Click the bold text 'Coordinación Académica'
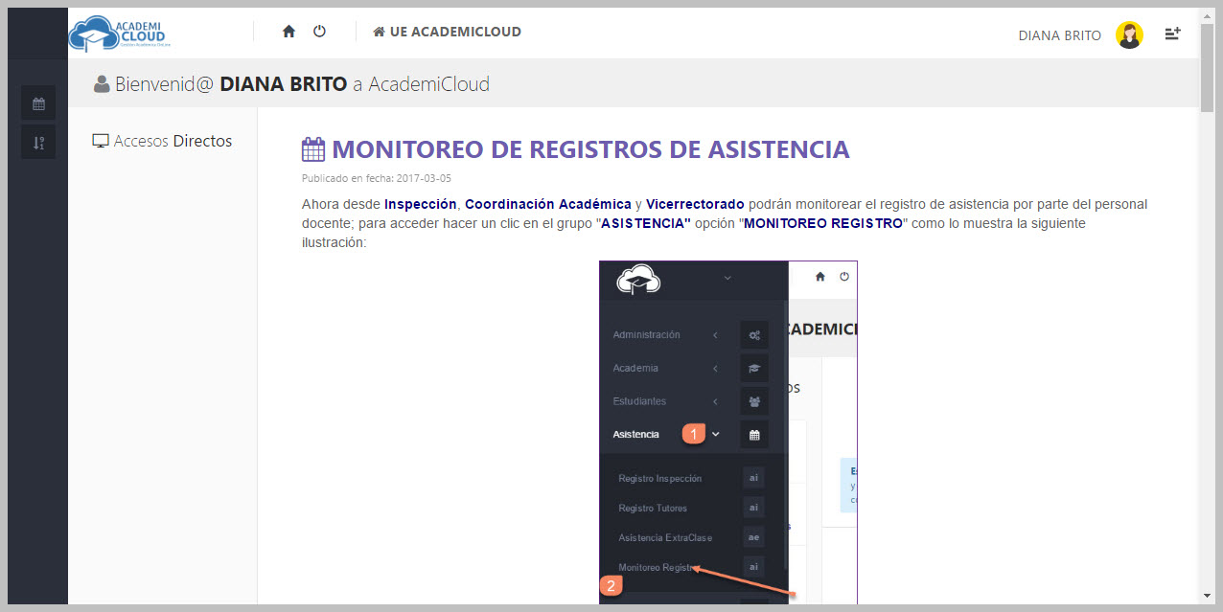Viewport: 1223px width, 612px height. pos(548,204)
